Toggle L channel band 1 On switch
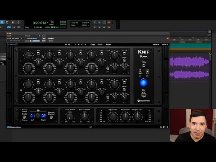Image resolution: width=216 pixels, height=162 pixels. coord(38,53)
